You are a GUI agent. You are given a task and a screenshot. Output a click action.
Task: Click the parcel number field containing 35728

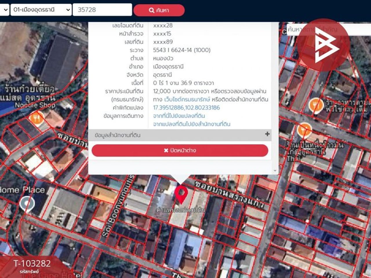tap(102, 10)
